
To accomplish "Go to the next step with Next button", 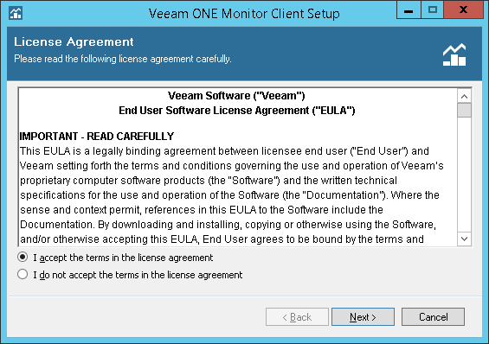I will 363,317.
